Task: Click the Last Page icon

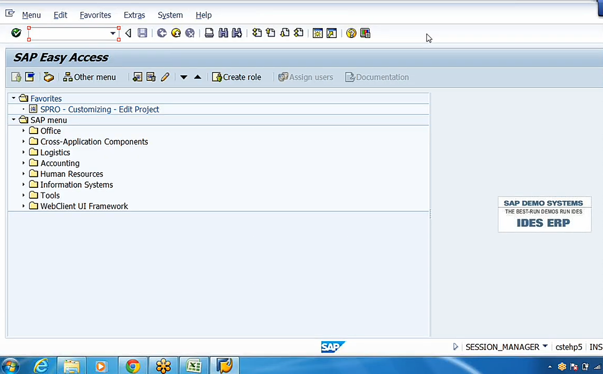Action: tap(299, 33)
